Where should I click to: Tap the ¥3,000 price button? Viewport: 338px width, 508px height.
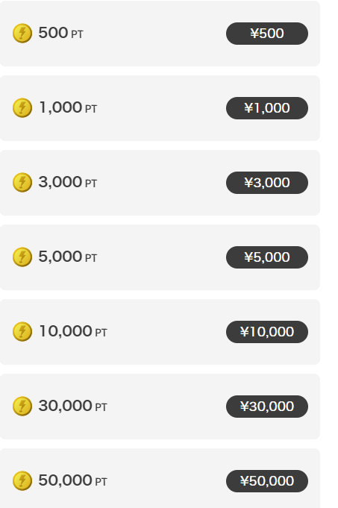[267, 183]
